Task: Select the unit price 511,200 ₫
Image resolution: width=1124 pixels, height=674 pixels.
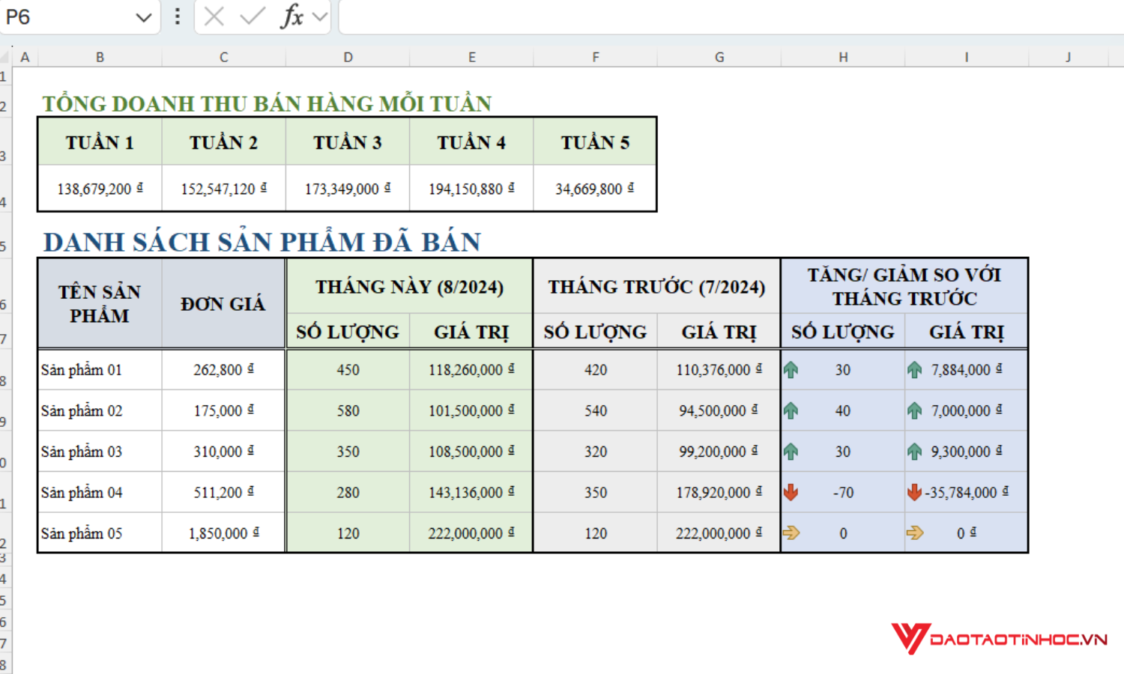Action: pyautogui.click(x=223, y=493)
